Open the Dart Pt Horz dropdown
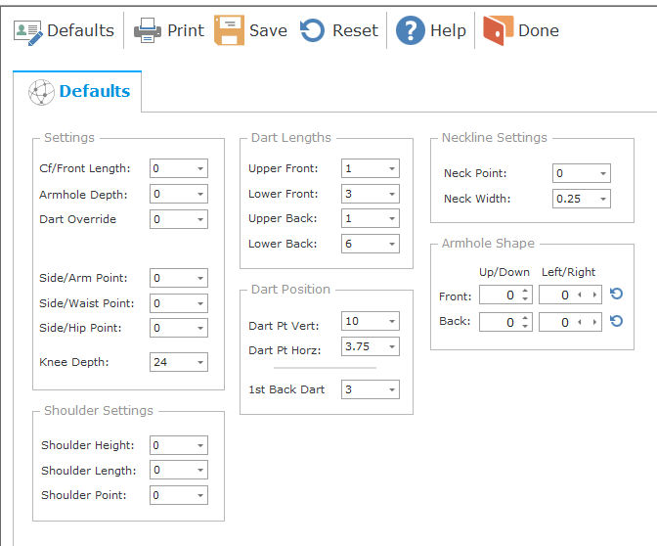 coord(391,346)
